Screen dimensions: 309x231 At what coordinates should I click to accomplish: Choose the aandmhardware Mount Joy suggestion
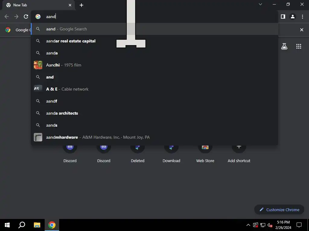[x=155, y=137]
